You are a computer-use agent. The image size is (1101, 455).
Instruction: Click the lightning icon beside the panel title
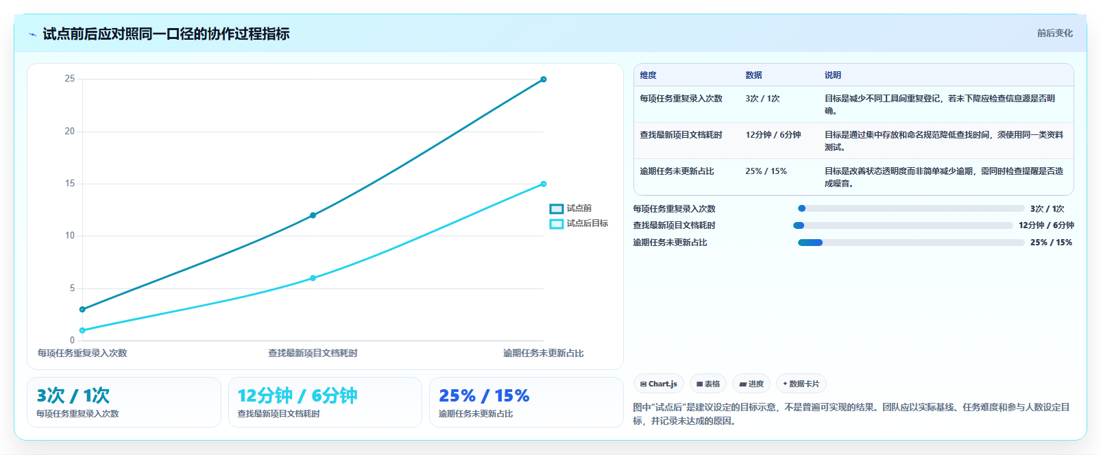[x=32, y=34]
